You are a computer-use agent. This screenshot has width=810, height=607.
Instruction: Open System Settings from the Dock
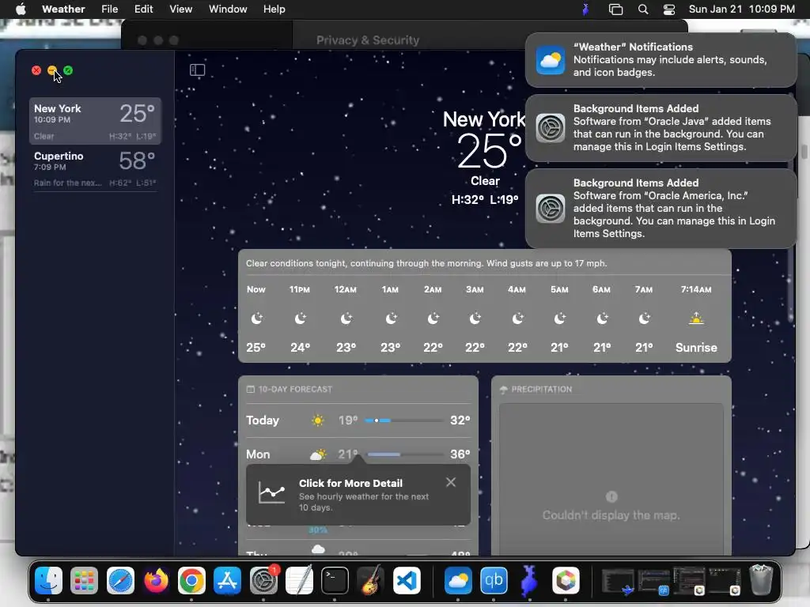point(263,580)
